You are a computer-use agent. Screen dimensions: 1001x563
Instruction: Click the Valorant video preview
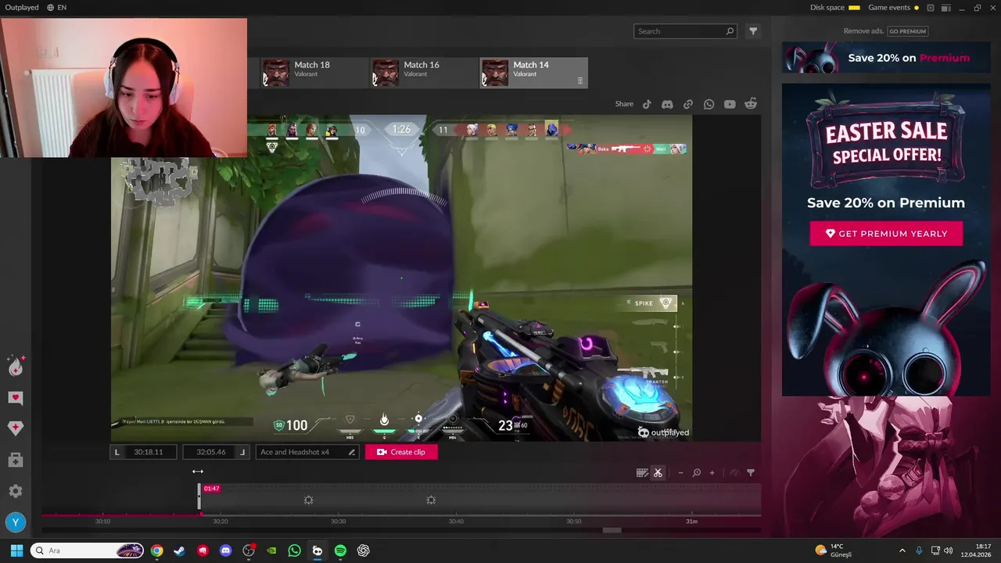tap(401, 278)
